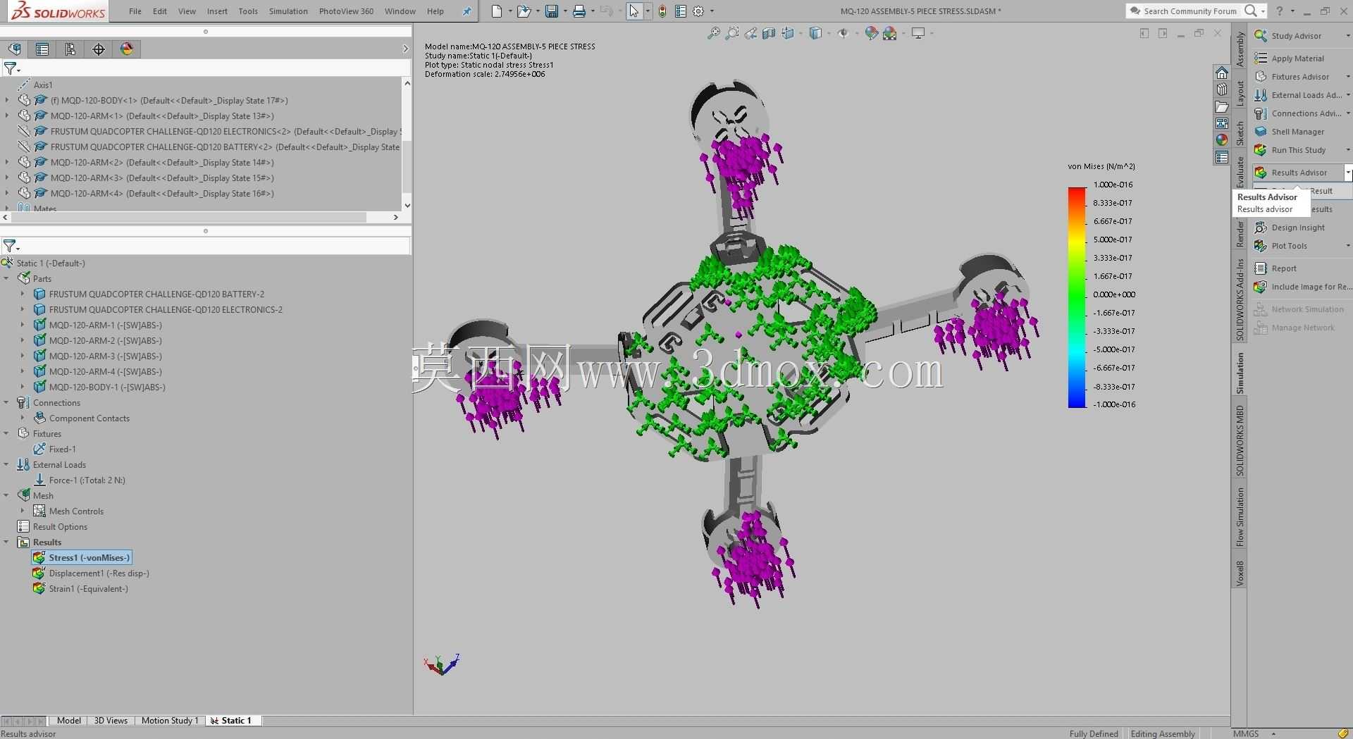
Task: Open the Design Library icon in task pane
Action: coord(1222,89)
